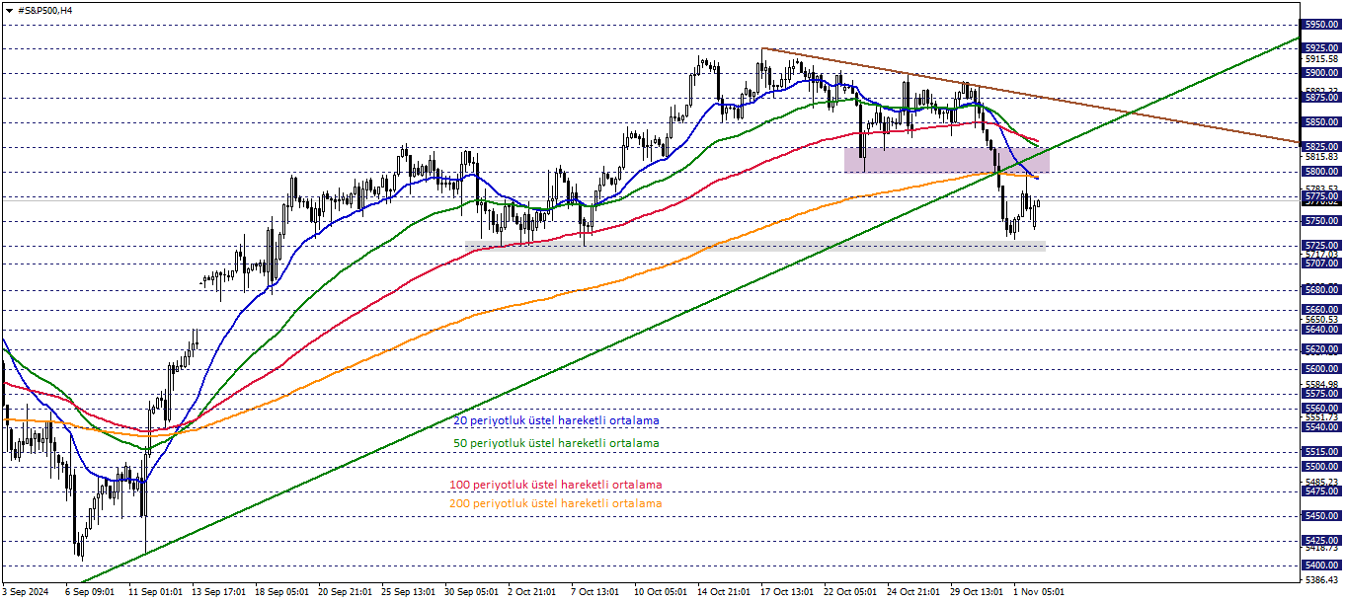Select the gray shaded support zone rectangle
This screenshot has height=603, width=1345.
tap(756, 246)
